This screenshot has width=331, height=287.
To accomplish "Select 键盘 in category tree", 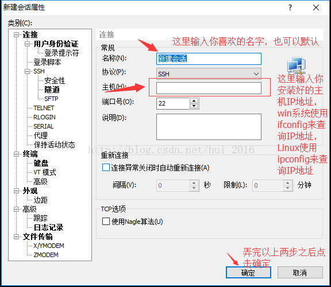I will 41,163.
